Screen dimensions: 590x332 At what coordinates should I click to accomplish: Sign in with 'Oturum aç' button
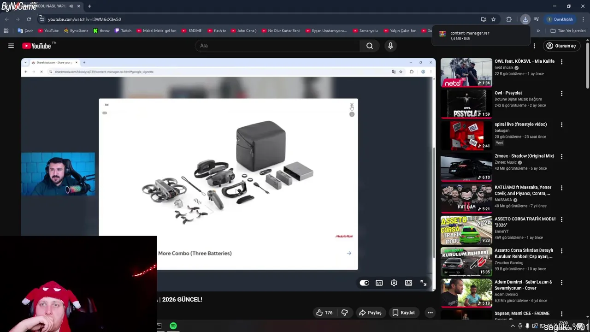click(561, 46)
